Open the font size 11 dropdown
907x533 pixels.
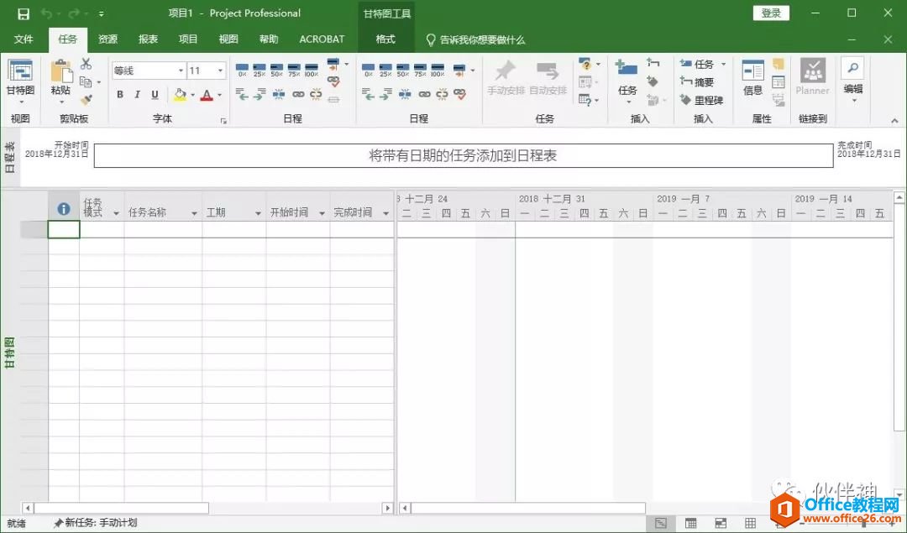220,71
